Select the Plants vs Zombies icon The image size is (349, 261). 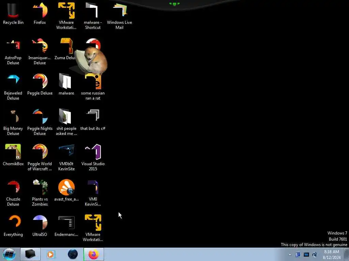[x=40, y=193]
